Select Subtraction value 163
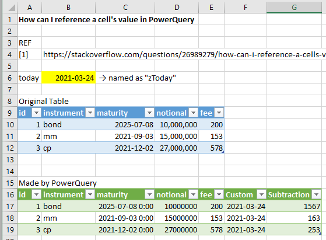The image size is (326, 240). [x=294, y=218]
